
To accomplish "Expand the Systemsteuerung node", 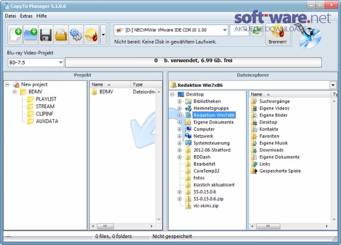I will [x=179, y=143].
